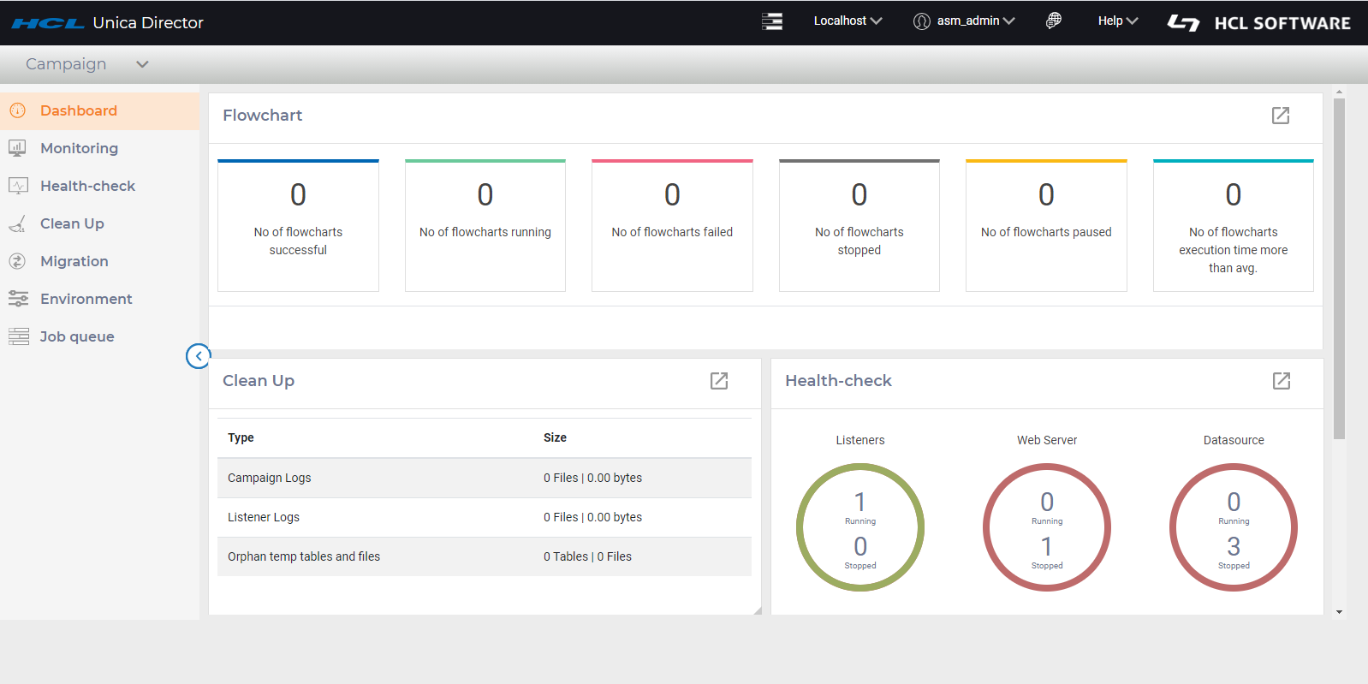This screenshot has height=684, width=1368.
Task: Go to Health-check in sidebar
Action: pos(87,186)
